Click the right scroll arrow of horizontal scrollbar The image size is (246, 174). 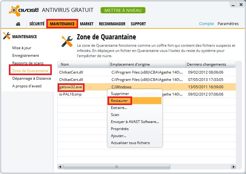(233, 167)
